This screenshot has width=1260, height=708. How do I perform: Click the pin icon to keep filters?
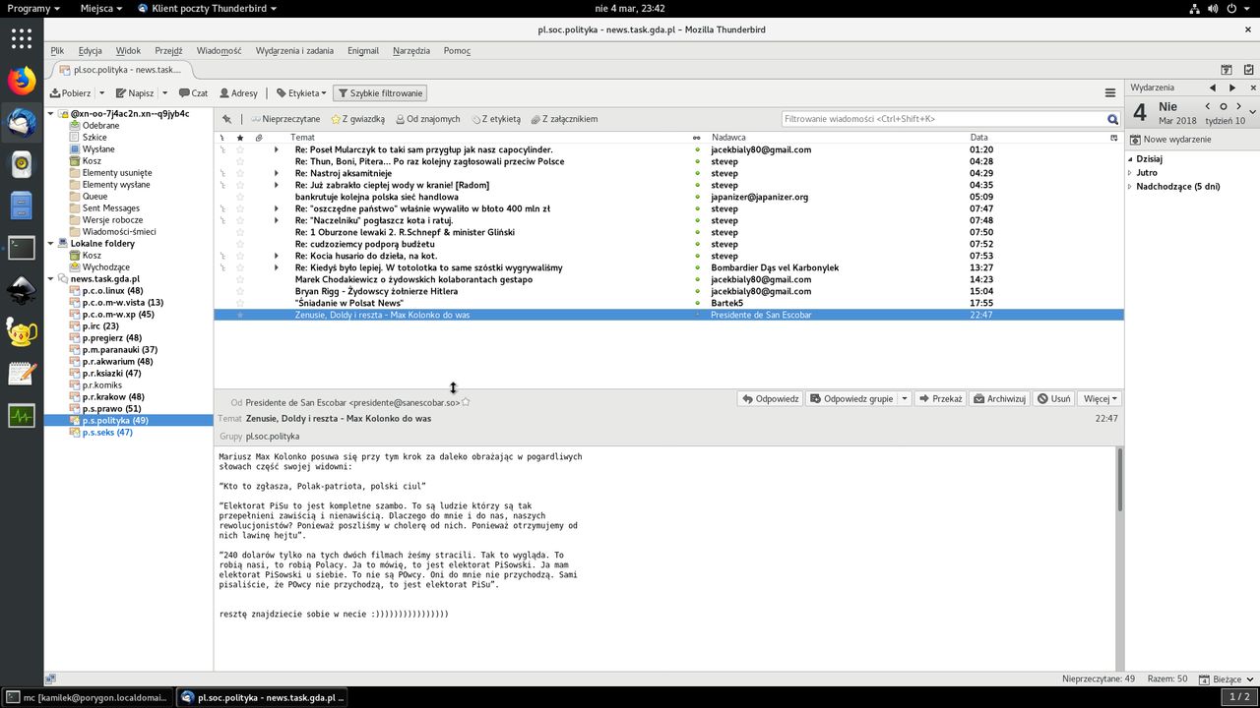click(226, 119)
